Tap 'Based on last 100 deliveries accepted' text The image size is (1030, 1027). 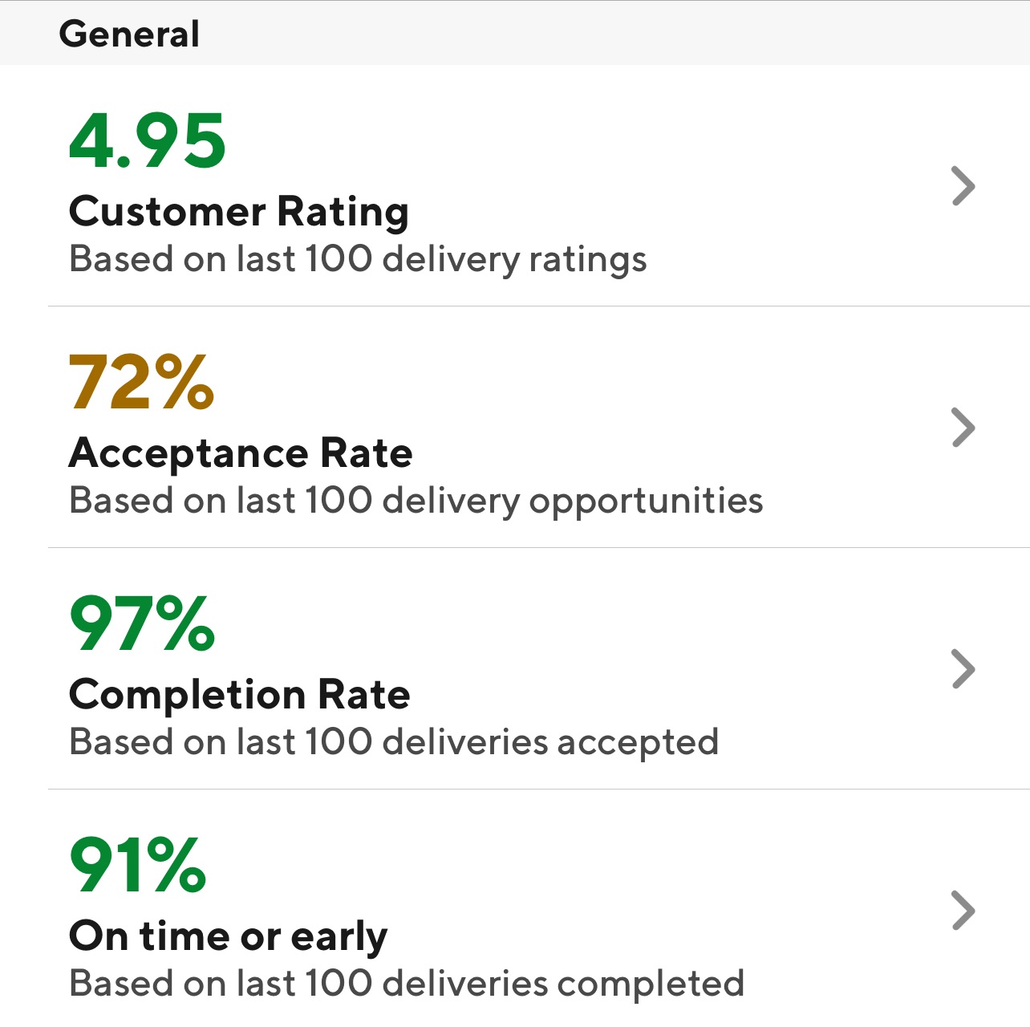click(x=394, y=743)
